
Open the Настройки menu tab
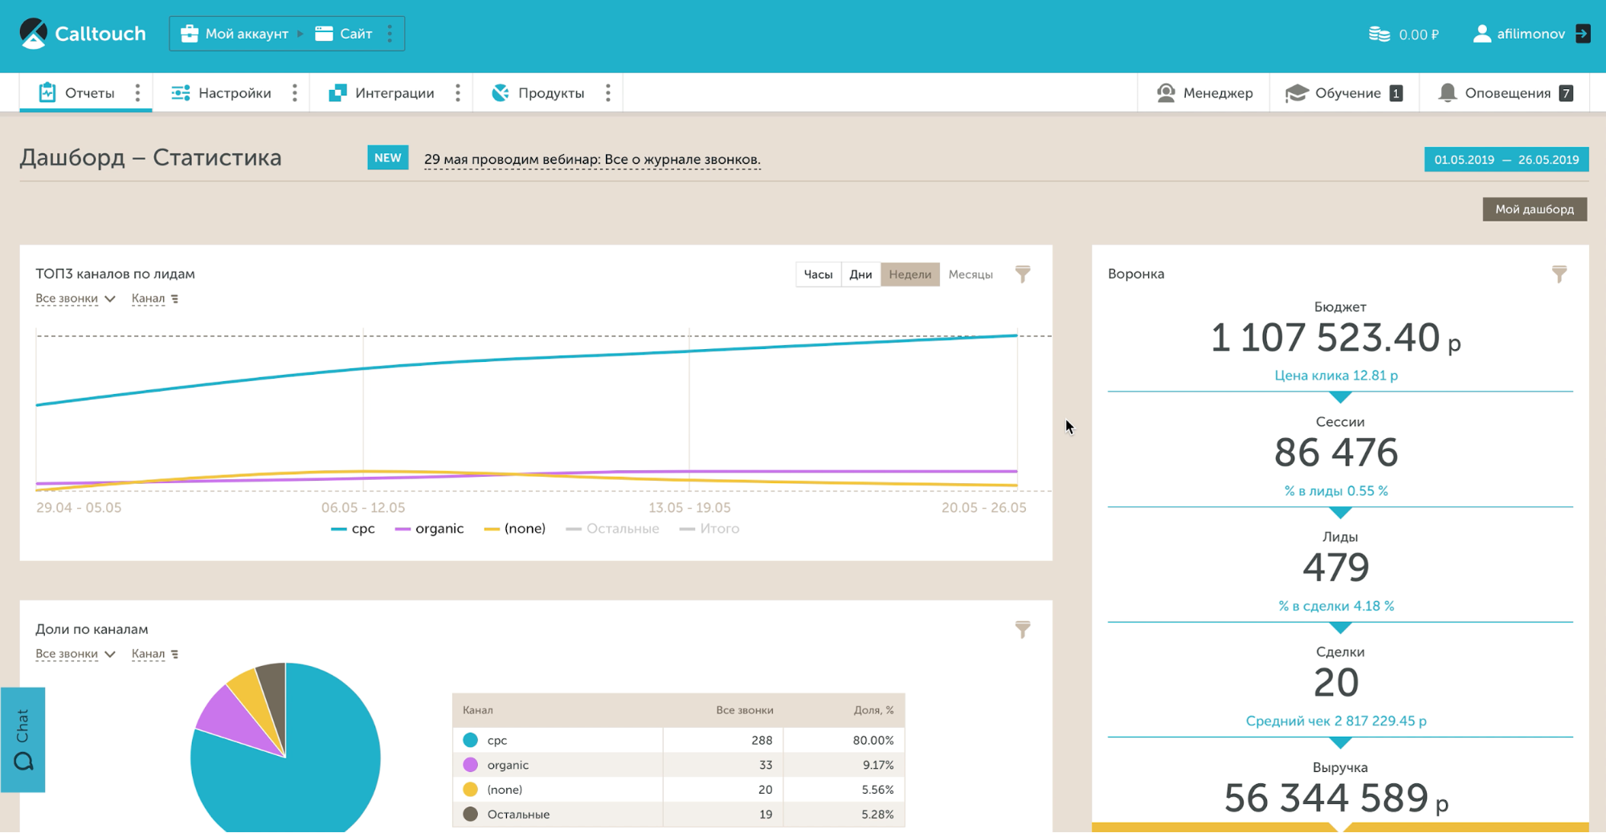pos(222,93)
